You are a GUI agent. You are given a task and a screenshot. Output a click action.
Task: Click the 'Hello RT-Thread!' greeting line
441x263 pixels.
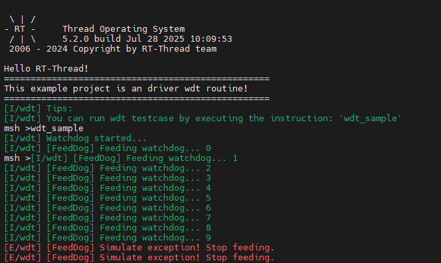click(46, 68)
